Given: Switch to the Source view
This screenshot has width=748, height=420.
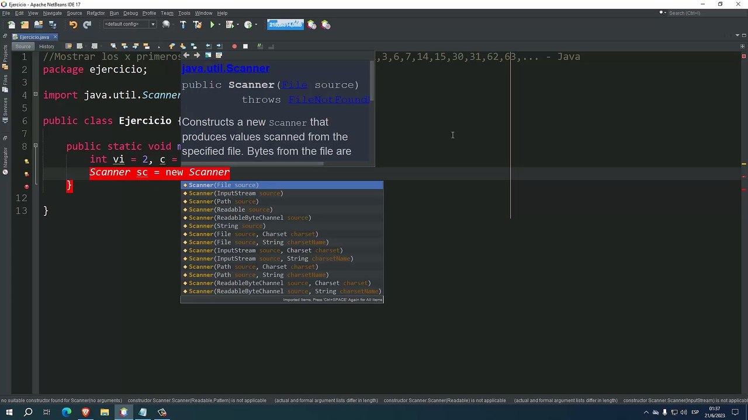Looking at the screenshot, I should [23, 47].
